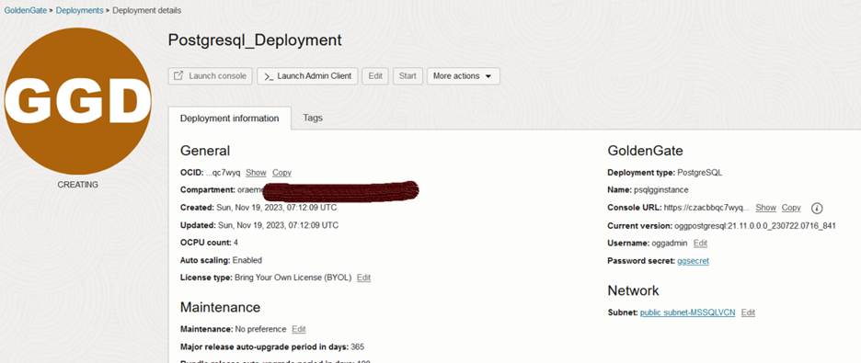The height and width of the screenshot is (363, 861).
Task: Click the Current version value text
Action: pyautogui.click(x=755, y=225)
